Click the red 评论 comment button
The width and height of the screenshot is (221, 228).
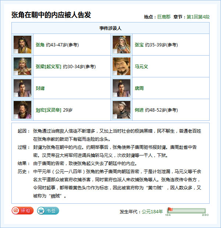pos(22,211)
